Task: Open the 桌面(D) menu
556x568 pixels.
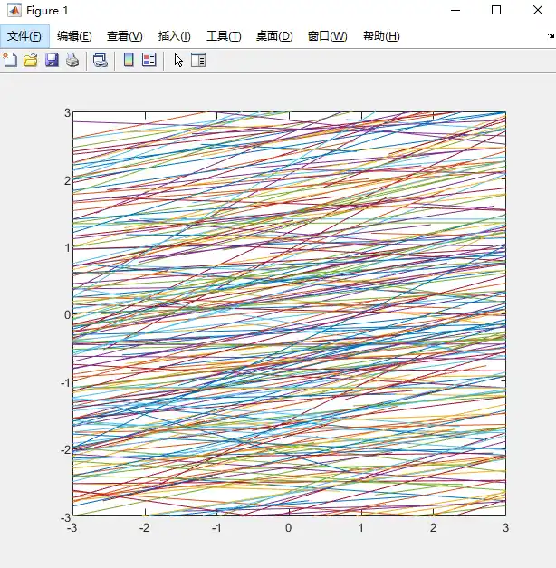Action: pyautogui.click(x=274, y=36)
